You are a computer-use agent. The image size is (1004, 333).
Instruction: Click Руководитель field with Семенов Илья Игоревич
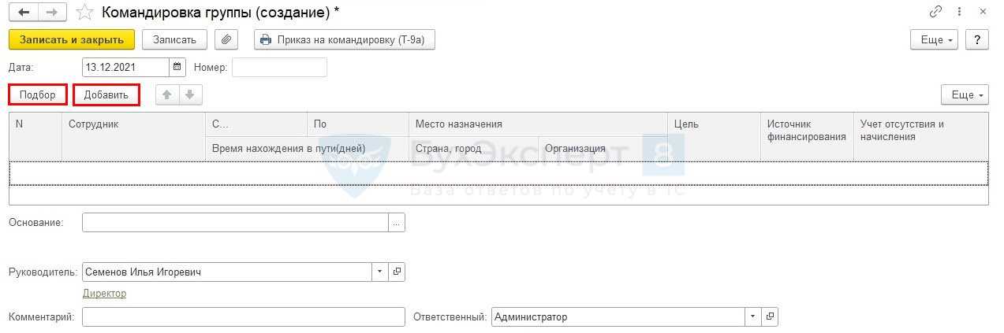pyautogui.click(x=227, y=272)
